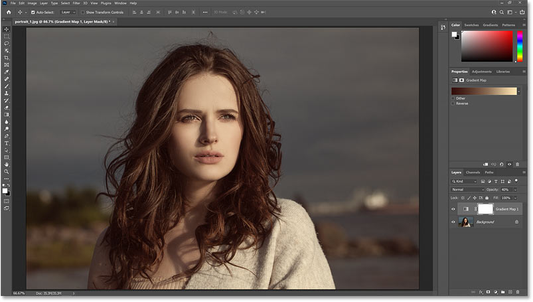
Task: Enable the Reverse checkbox
Action: tap(453, 104)
